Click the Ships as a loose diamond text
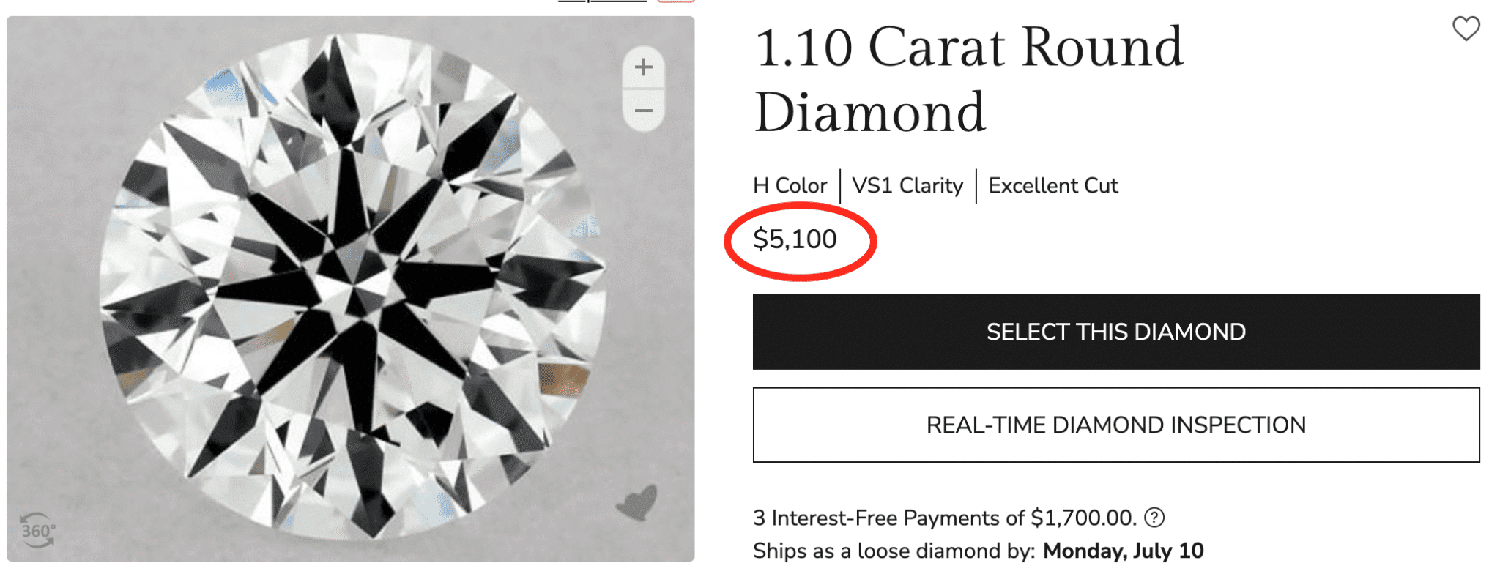1500x585 pixels. pos(894,551)
